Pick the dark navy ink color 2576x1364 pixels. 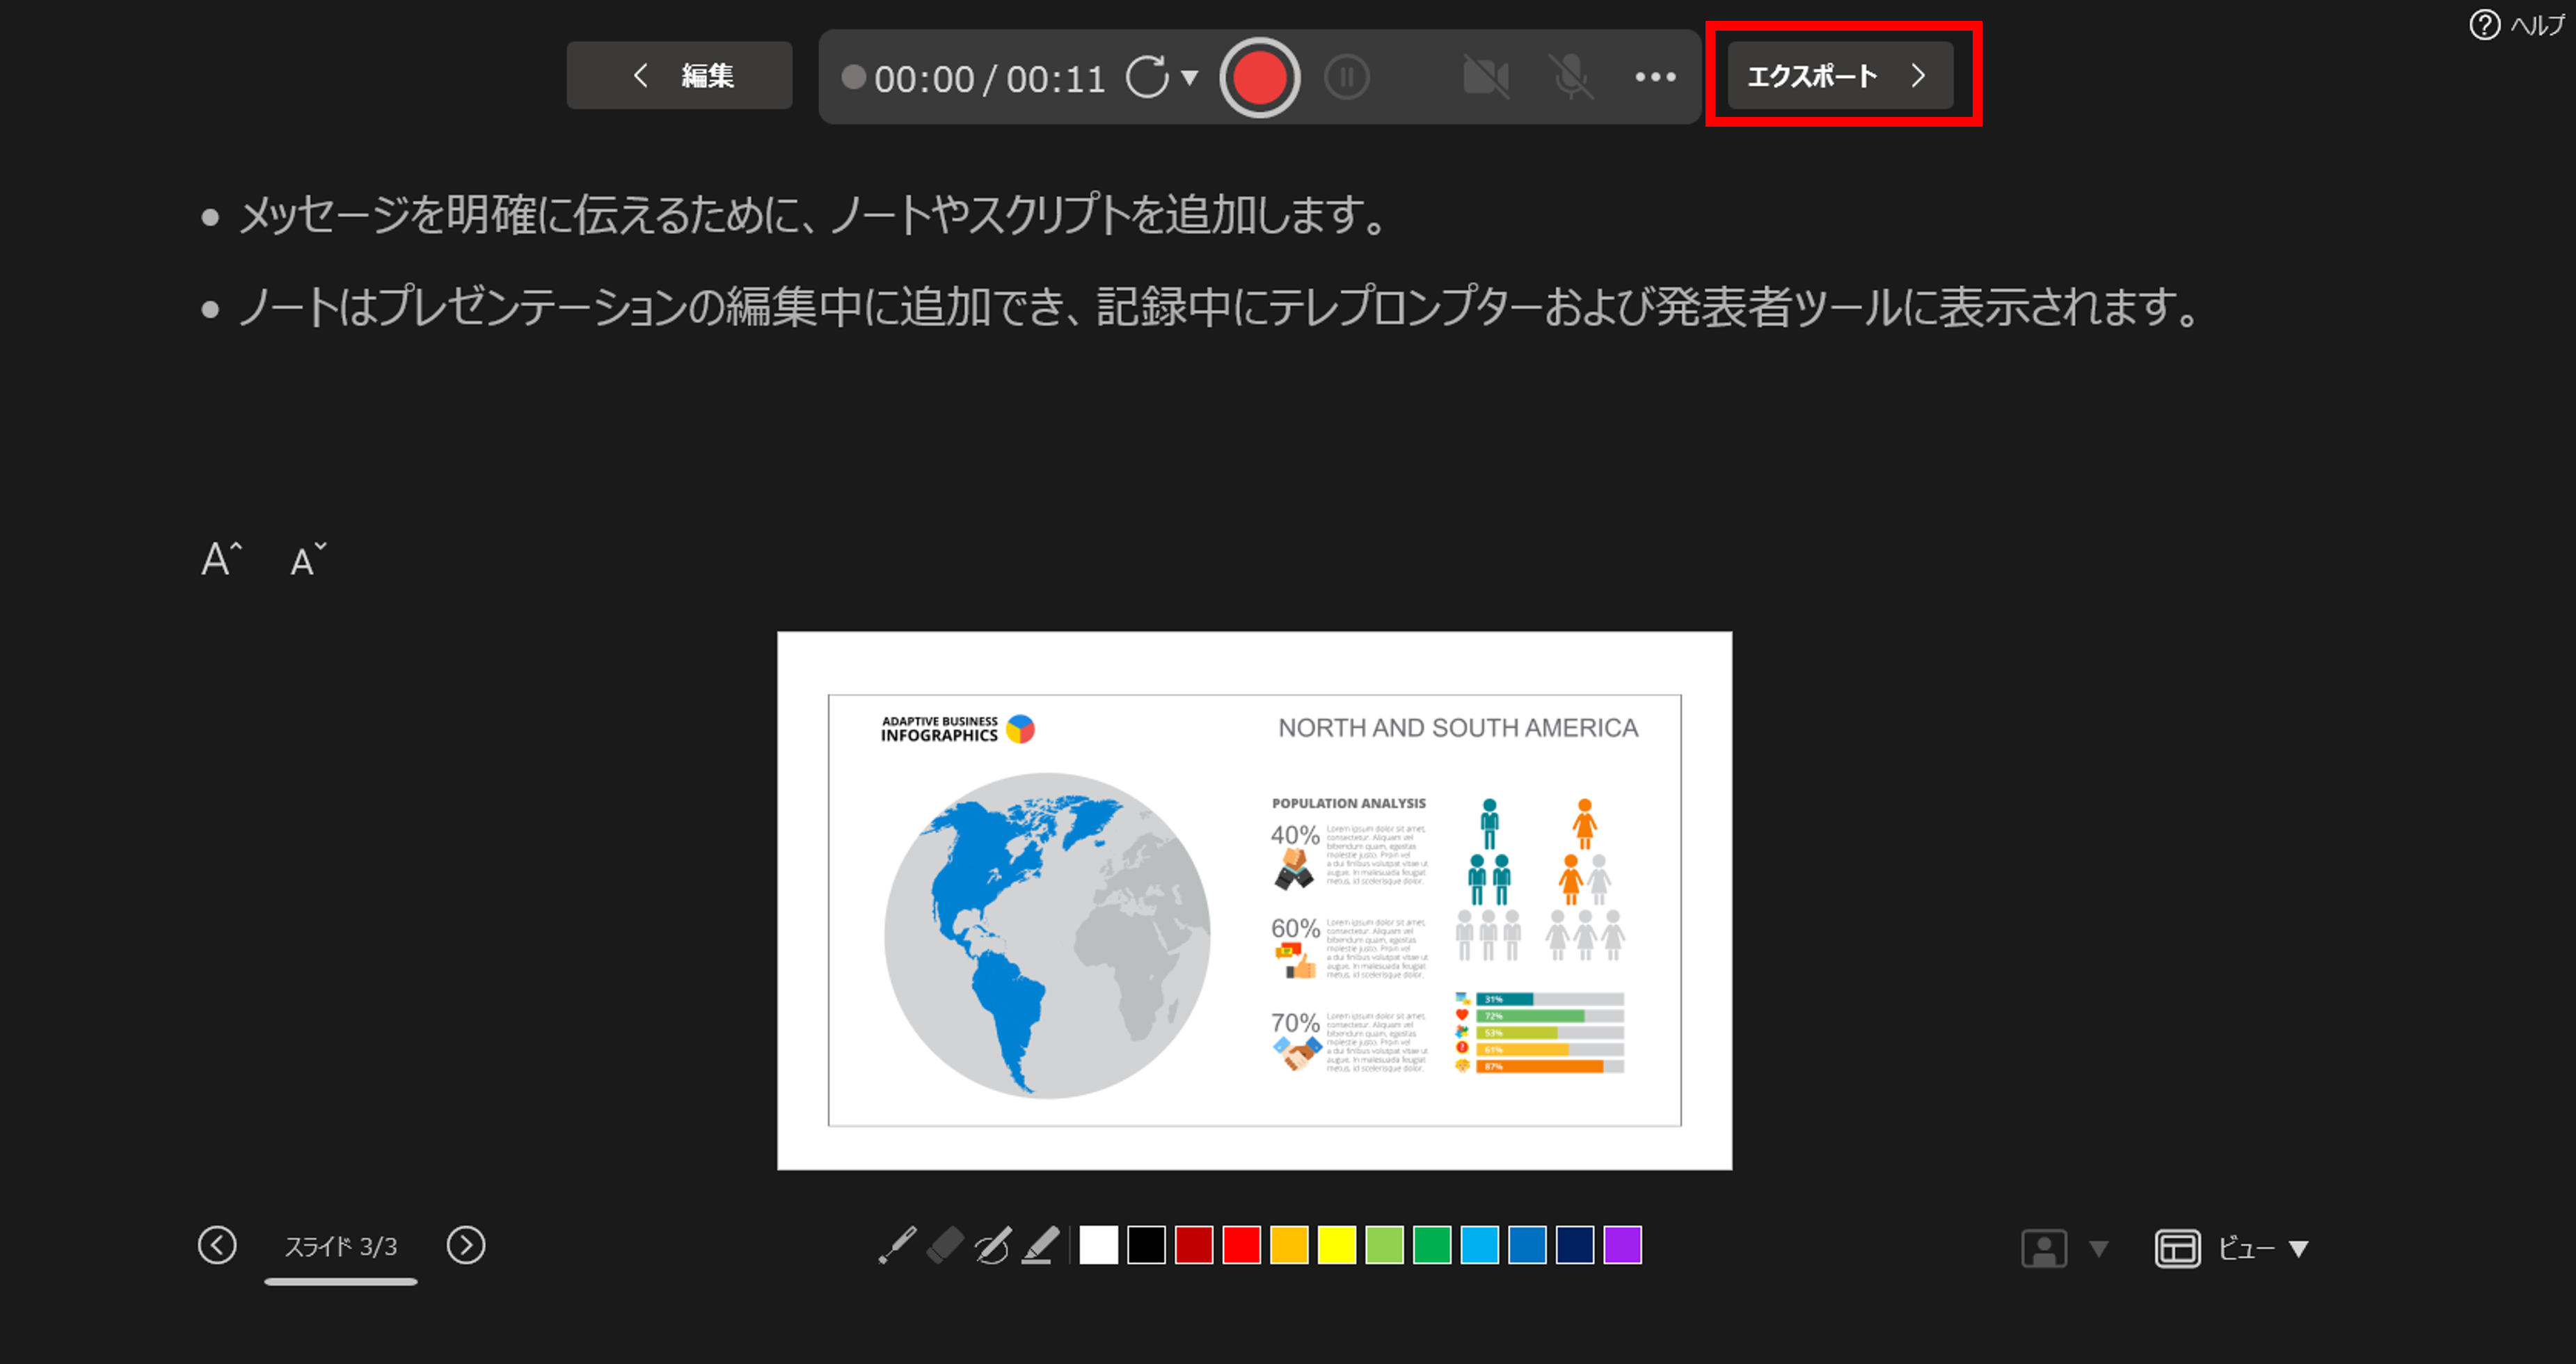point(1575,1245)
